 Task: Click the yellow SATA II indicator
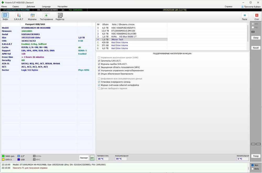point(3,159)
